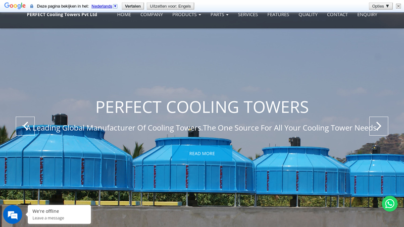Open the WhatsApp chat icon

click(x=389, y=204)
